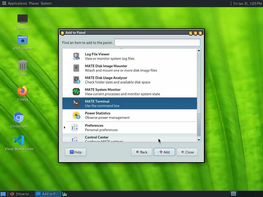Image resolution: width=263 pixels, height=197 pixels.
Task: Go Back in the Add to Panel dialog
Action: point(142,152)
